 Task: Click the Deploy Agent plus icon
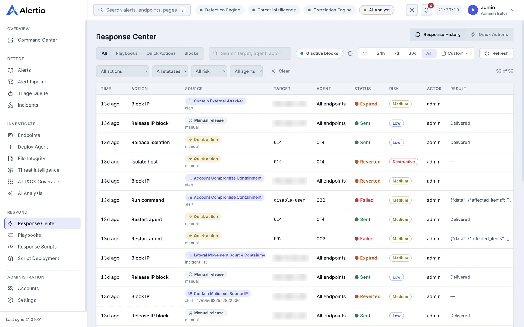pyautogui.click(x=10, y=147)
